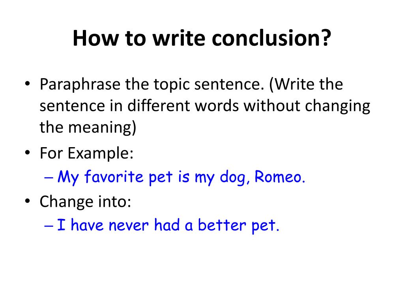This screenshot has height=303, width=404.
Task: Click the 'For Example:' bullet text
Action: pyautogui.click(x=86, y=153)
